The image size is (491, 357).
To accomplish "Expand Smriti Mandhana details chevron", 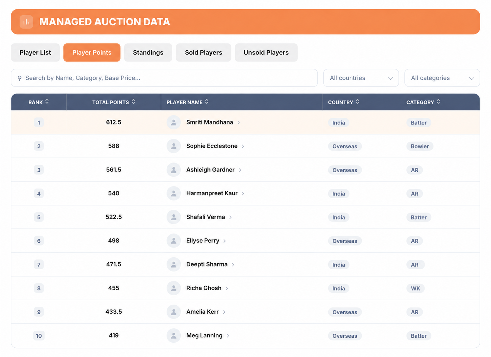I will click(x=238, y=123).
